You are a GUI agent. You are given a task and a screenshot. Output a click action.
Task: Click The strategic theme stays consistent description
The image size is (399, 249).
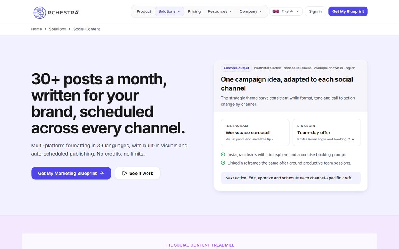[288, 101]
